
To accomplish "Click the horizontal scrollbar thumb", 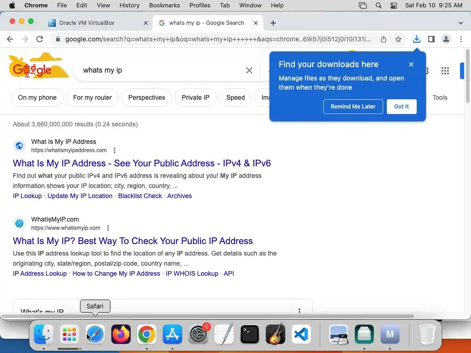I will 207,316.
